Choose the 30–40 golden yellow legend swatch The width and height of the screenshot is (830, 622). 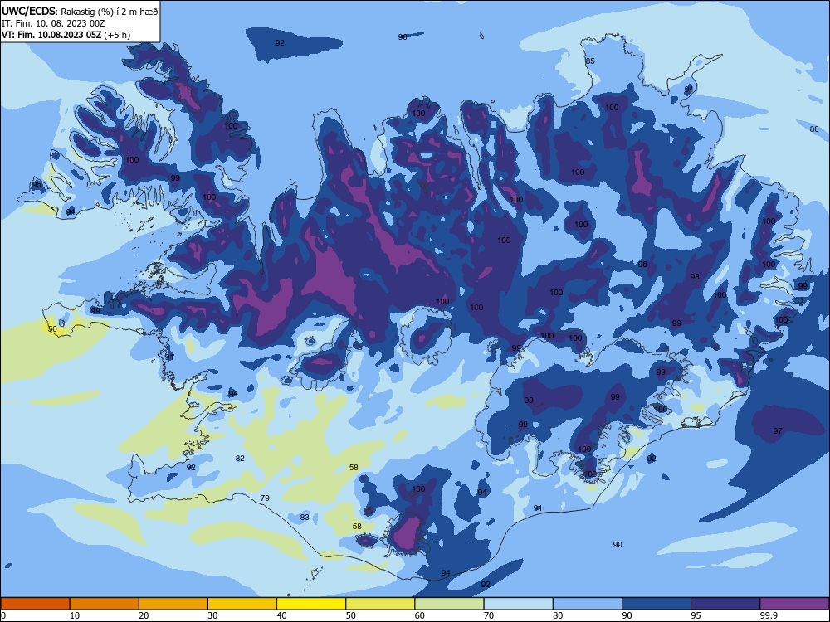(242, 604)
